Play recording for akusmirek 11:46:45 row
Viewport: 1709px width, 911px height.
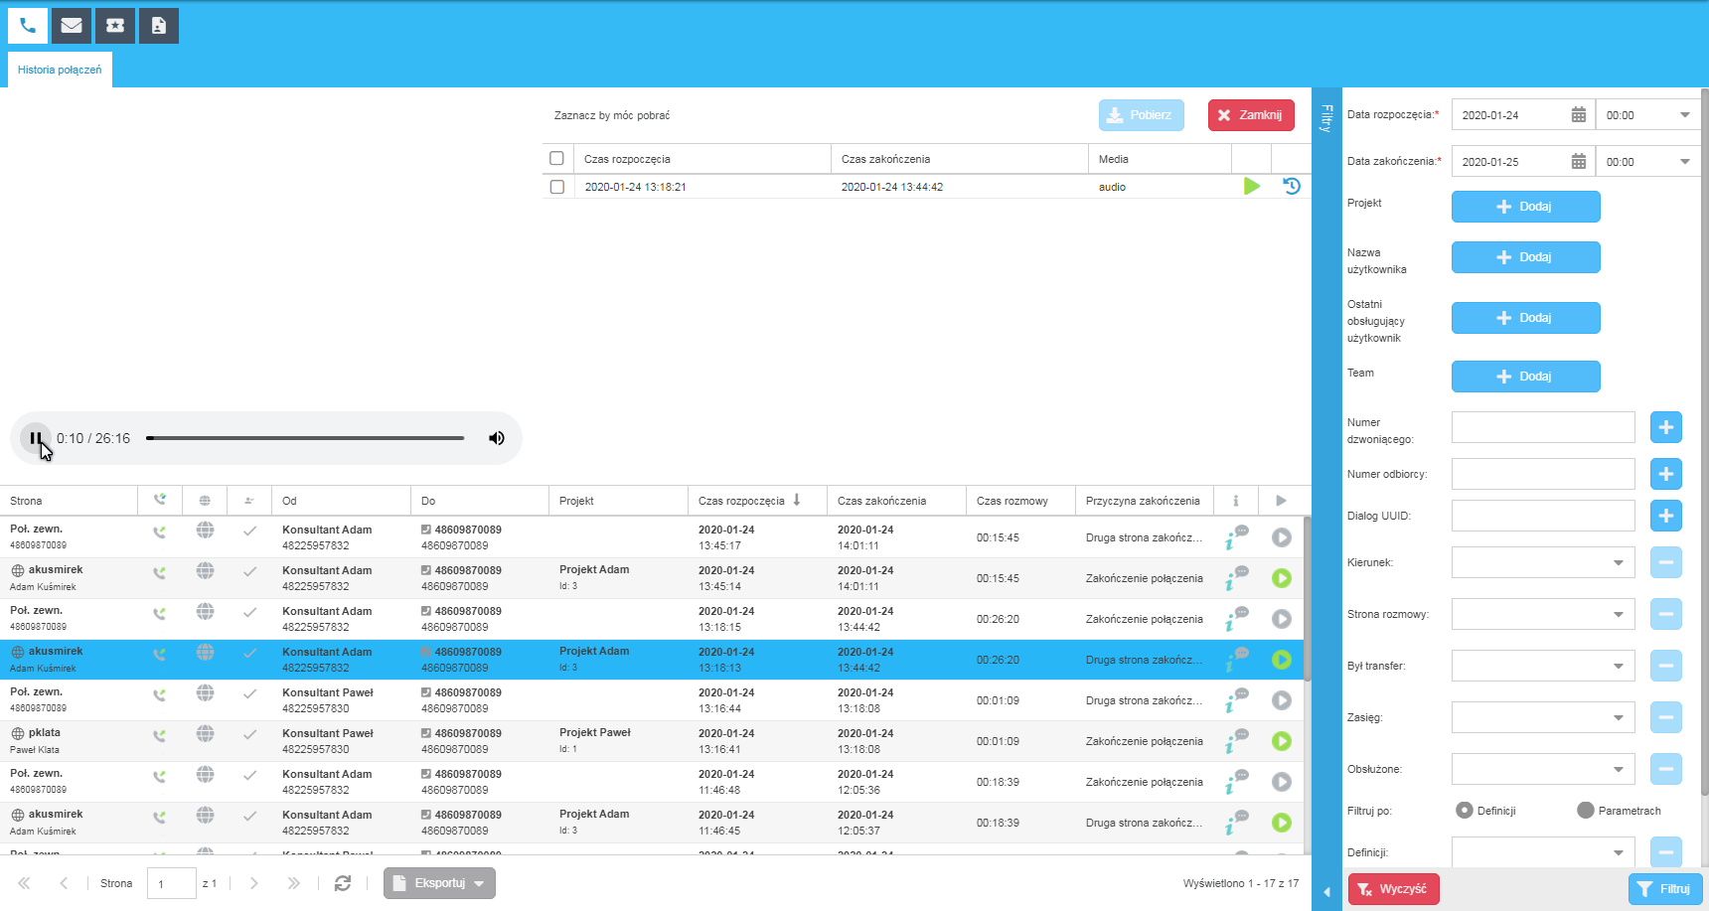tap(1282, 823)
